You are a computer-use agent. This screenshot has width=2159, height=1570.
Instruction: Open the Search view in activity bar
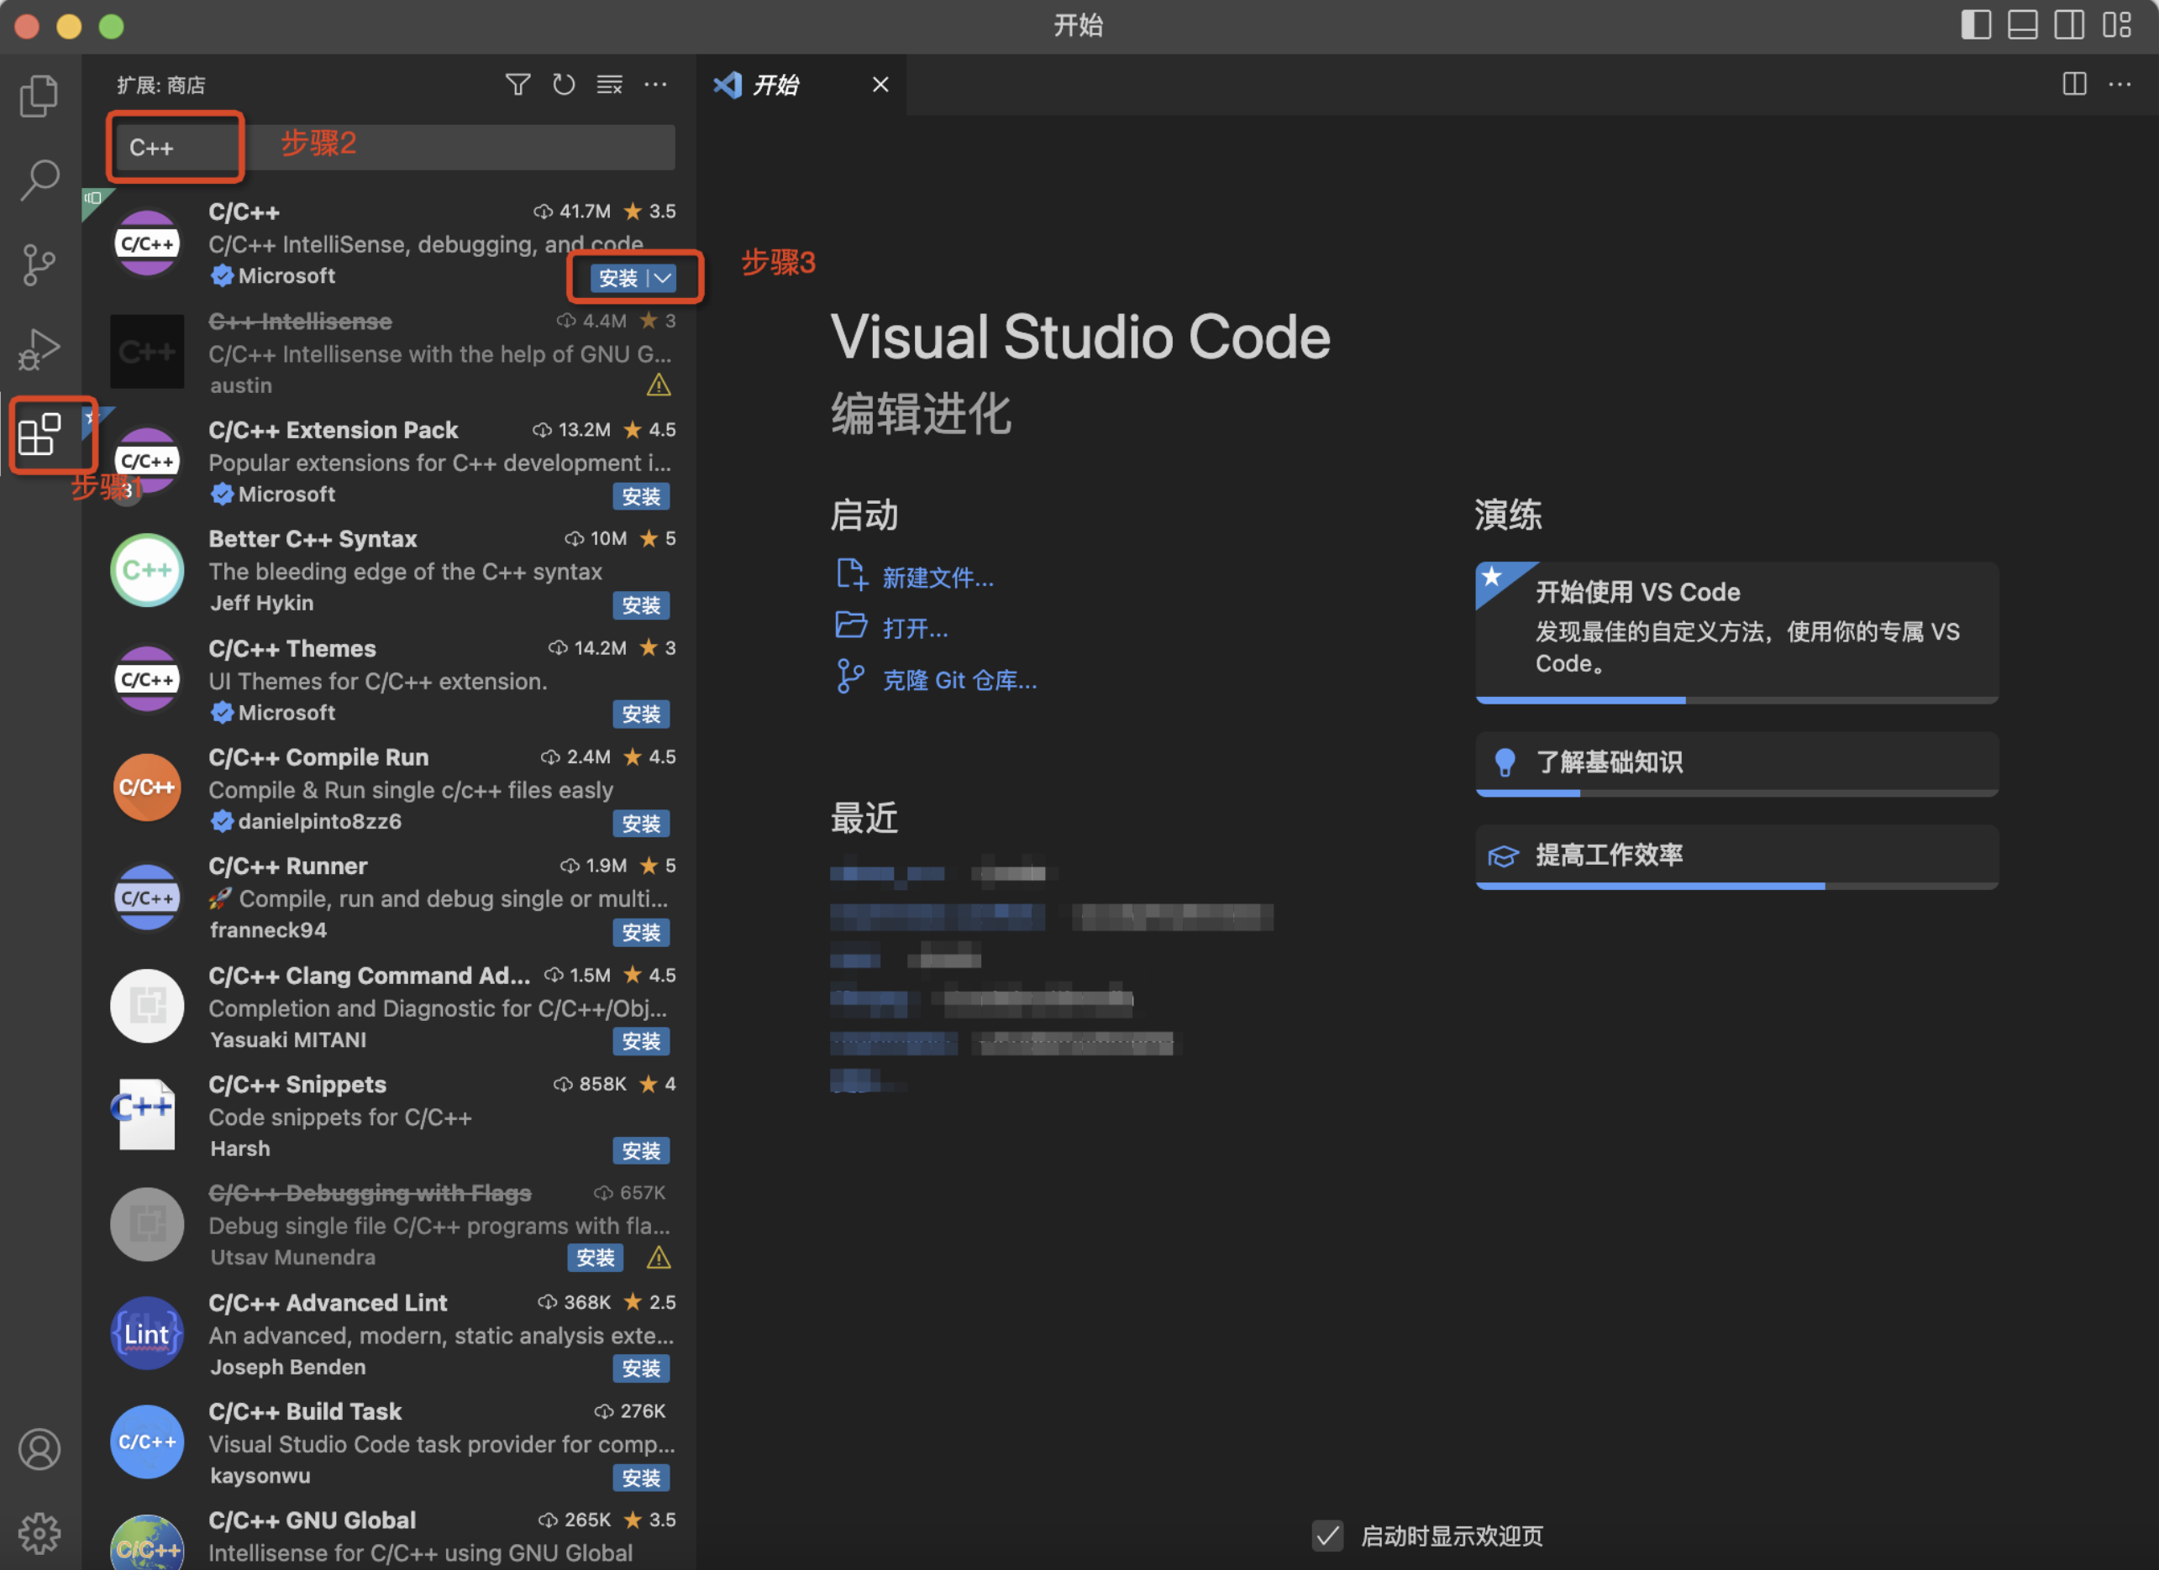pos(39,179)
